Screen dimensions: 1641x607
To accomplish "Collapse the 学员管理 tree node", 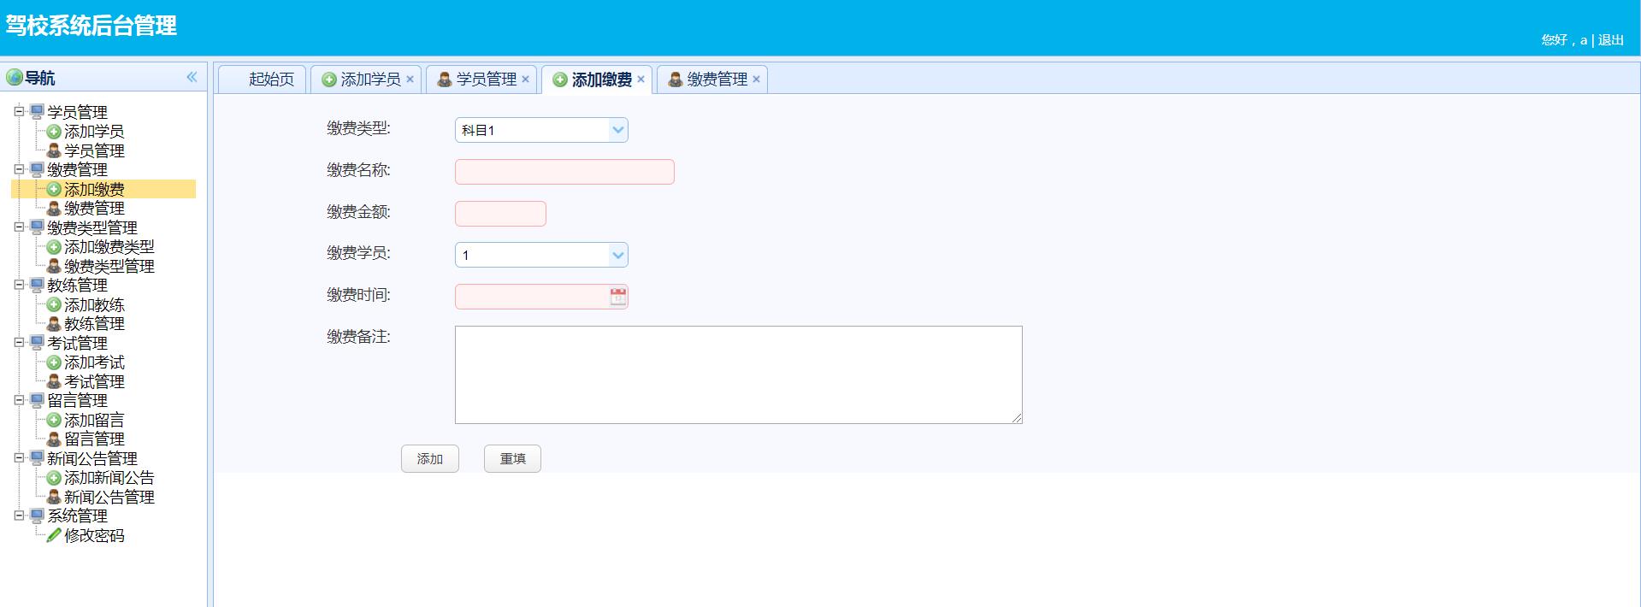I will coord(19,111).
